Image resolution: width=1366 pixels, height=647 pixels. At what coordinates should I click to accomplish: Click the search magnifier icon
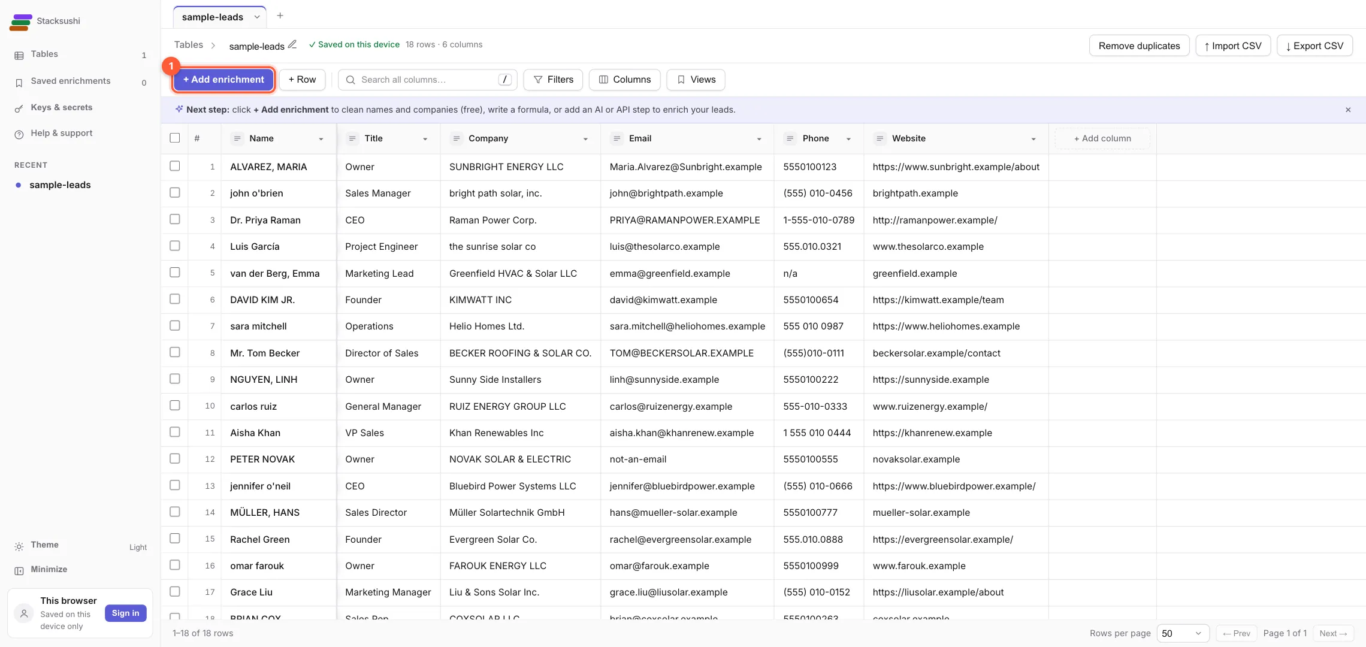click(x=351, y=80)
